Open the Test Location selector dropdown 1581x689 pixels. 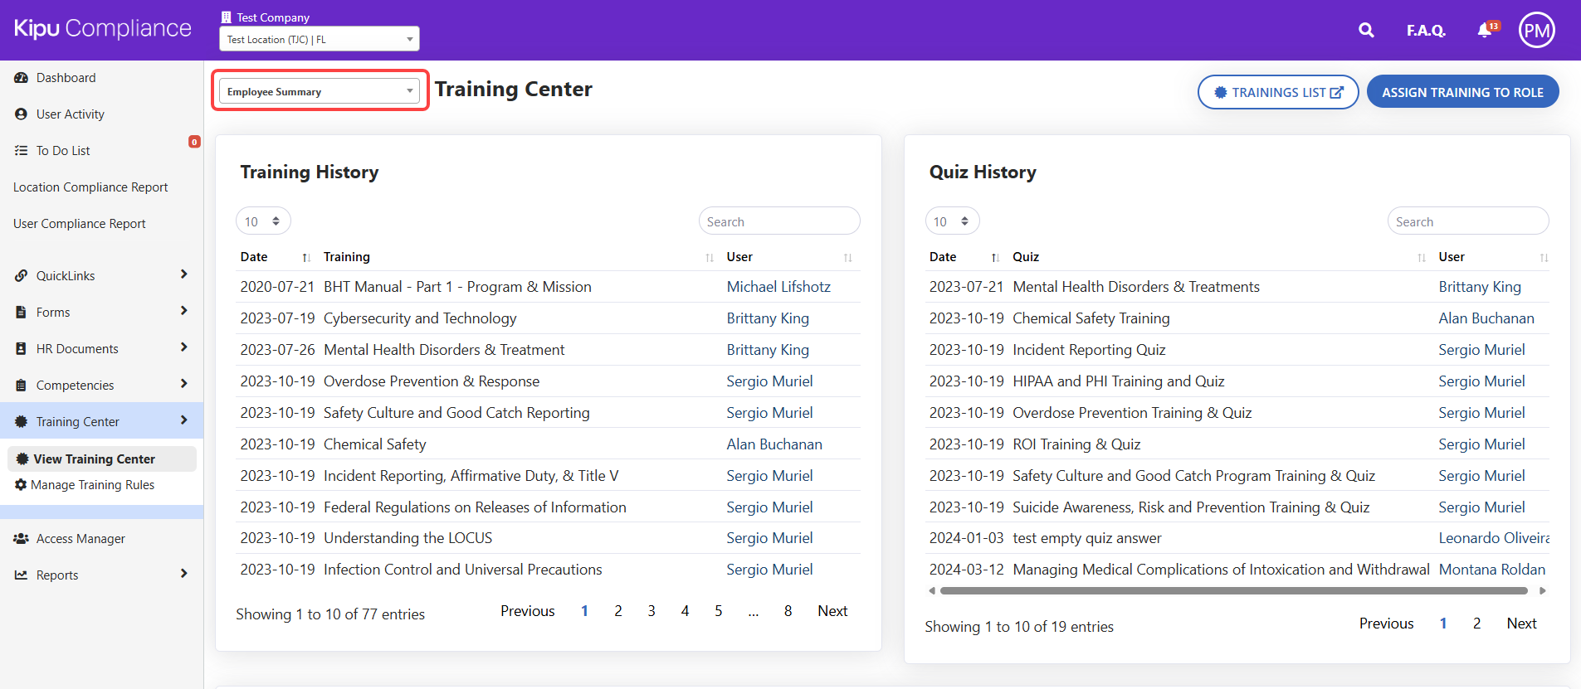click(319, 39)
